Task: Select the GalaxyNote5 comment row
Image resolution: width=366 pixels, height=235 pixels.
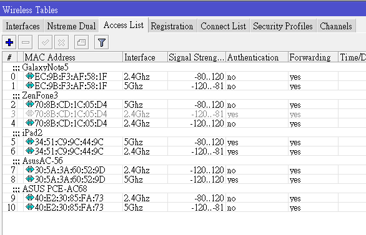Action: (x=184, y=67)
